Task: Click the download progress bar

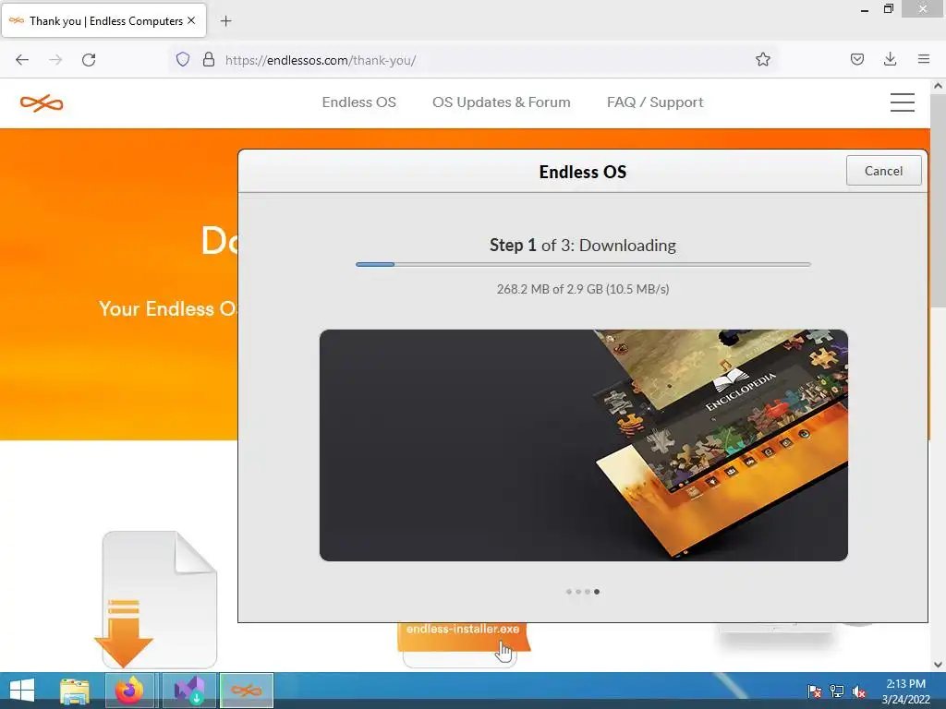Action: tap(583, 264)
